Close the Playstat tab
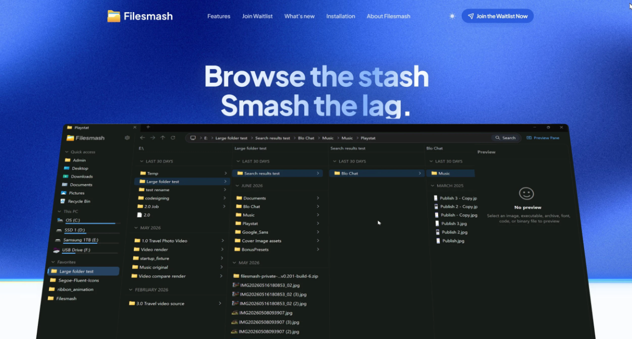 (135, 127)
